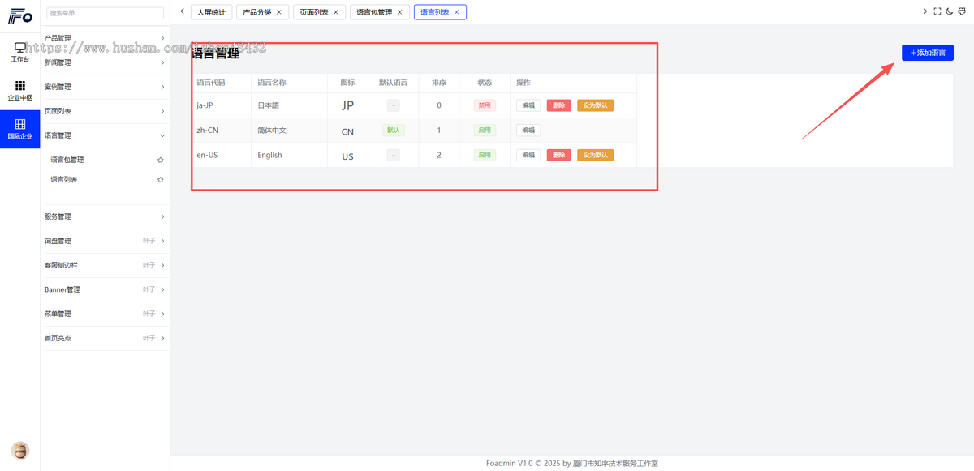Click the 日本語 language name cell
The width and height of the screenshot is (974, 471).
point(269,105)
